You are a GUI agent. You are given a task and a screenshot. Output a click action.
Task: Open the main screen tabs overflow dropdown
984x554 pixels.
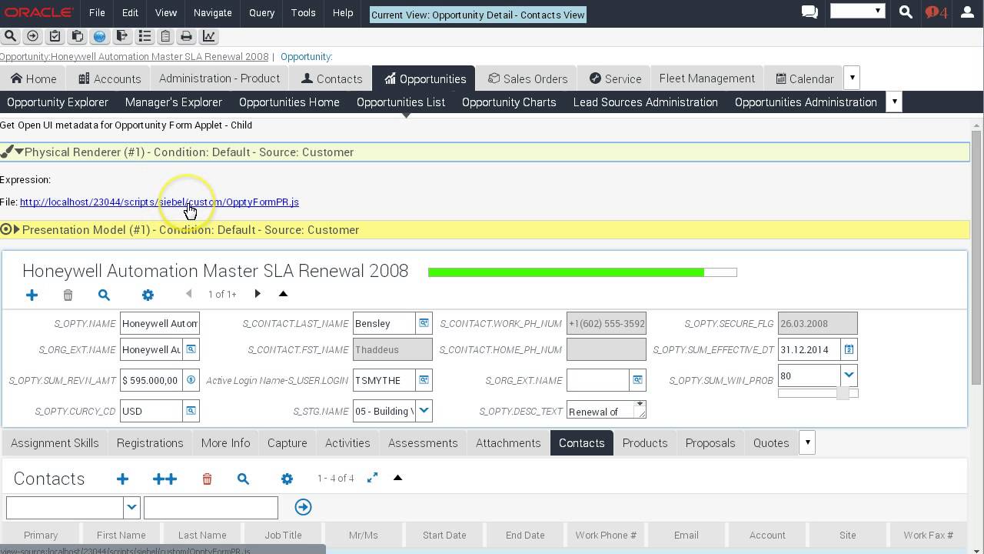click(x=852, y=78)
